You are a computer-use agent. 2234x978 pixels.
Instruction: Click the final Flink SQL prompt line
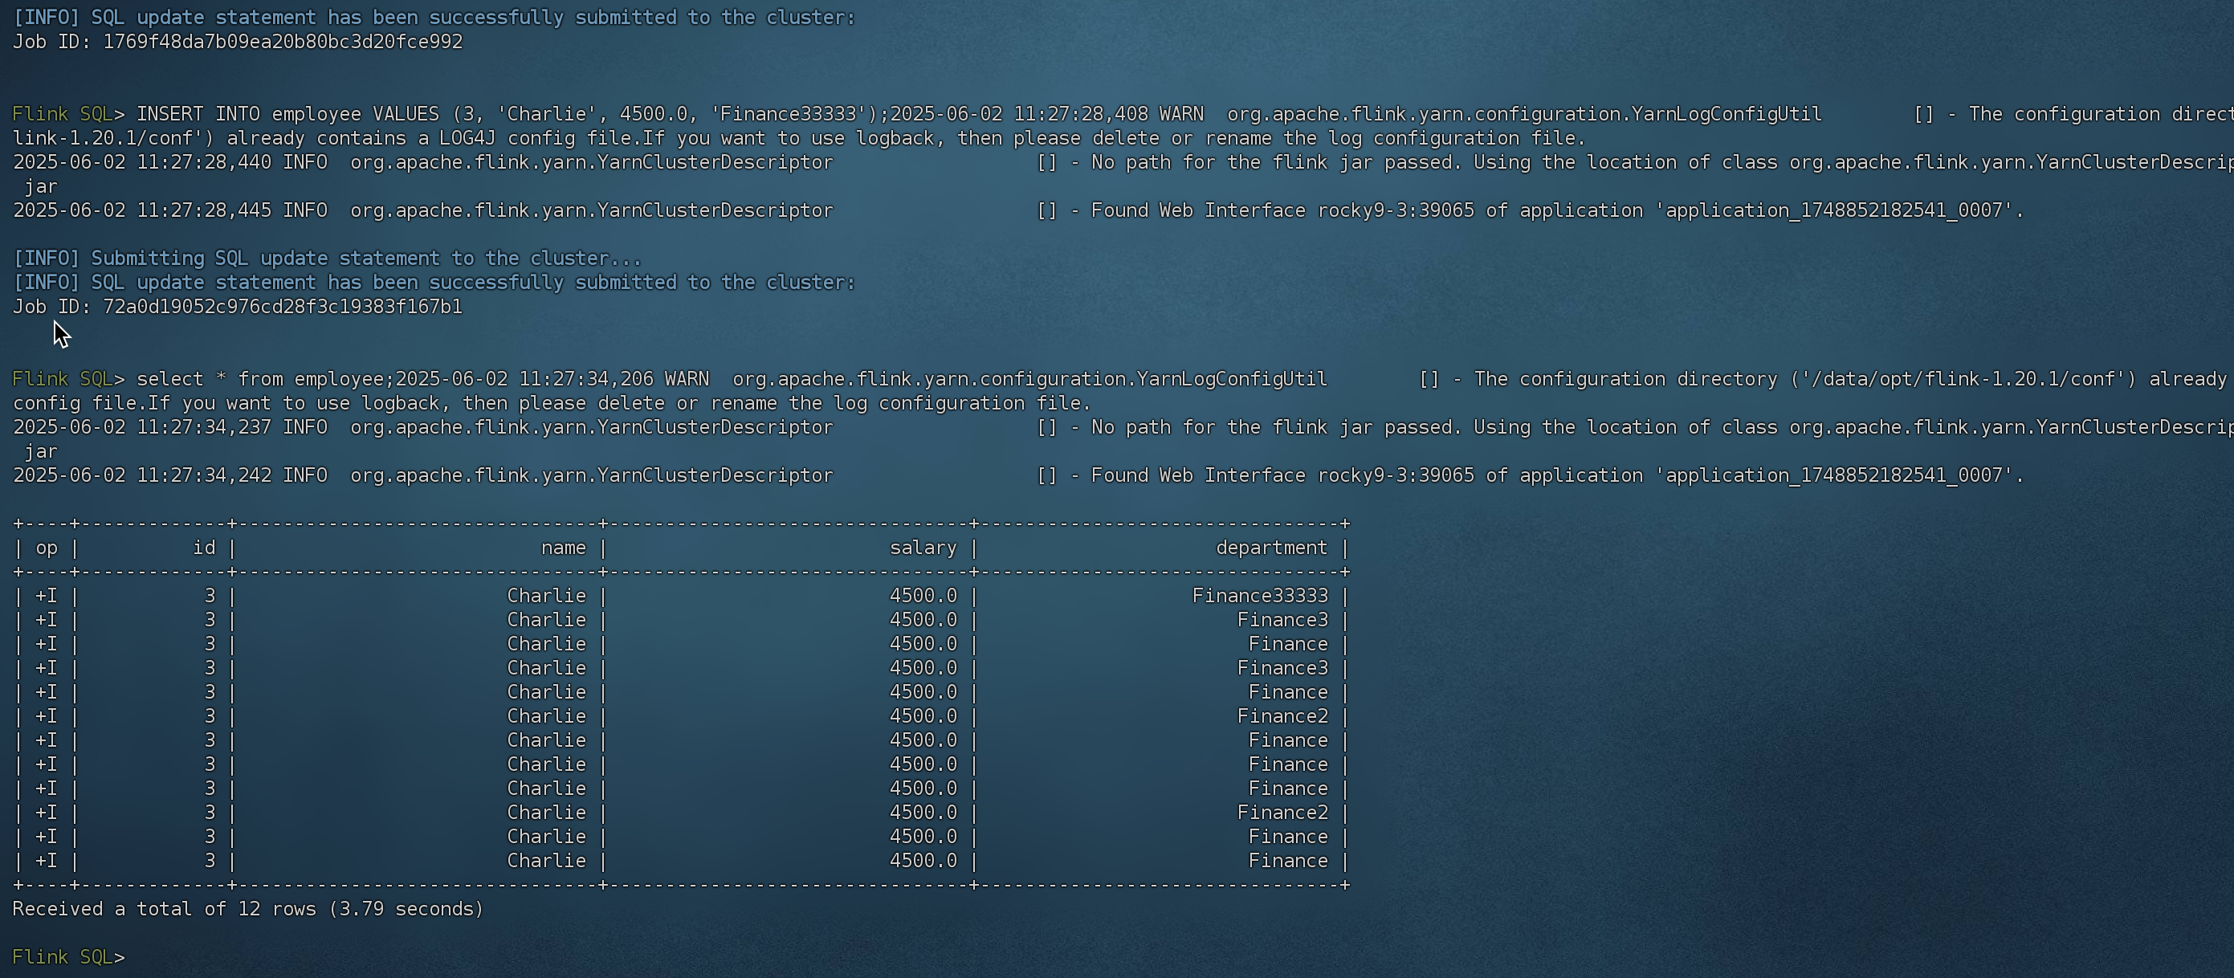(67, 956)
